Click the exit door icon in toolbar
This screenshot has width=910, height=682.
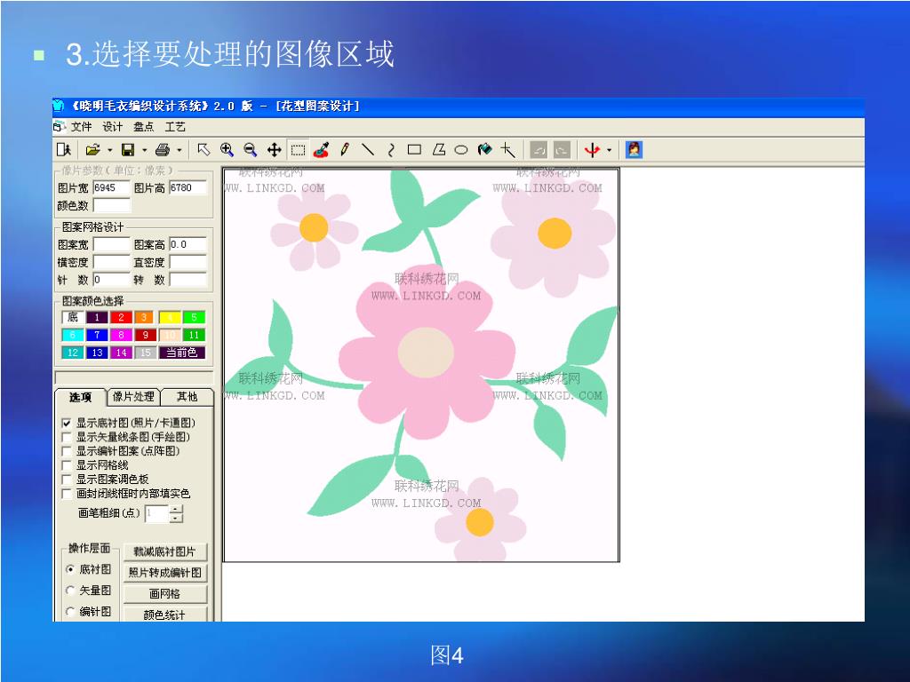(x=64, y=150)
